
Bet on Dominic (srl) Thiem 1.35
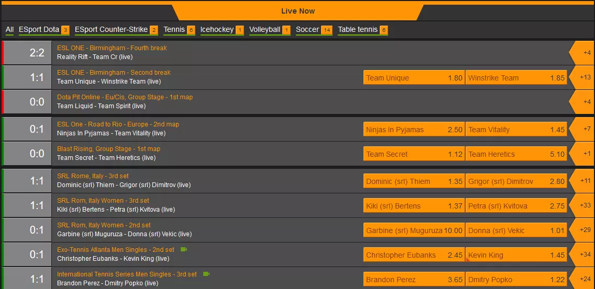tap(414, 181)
